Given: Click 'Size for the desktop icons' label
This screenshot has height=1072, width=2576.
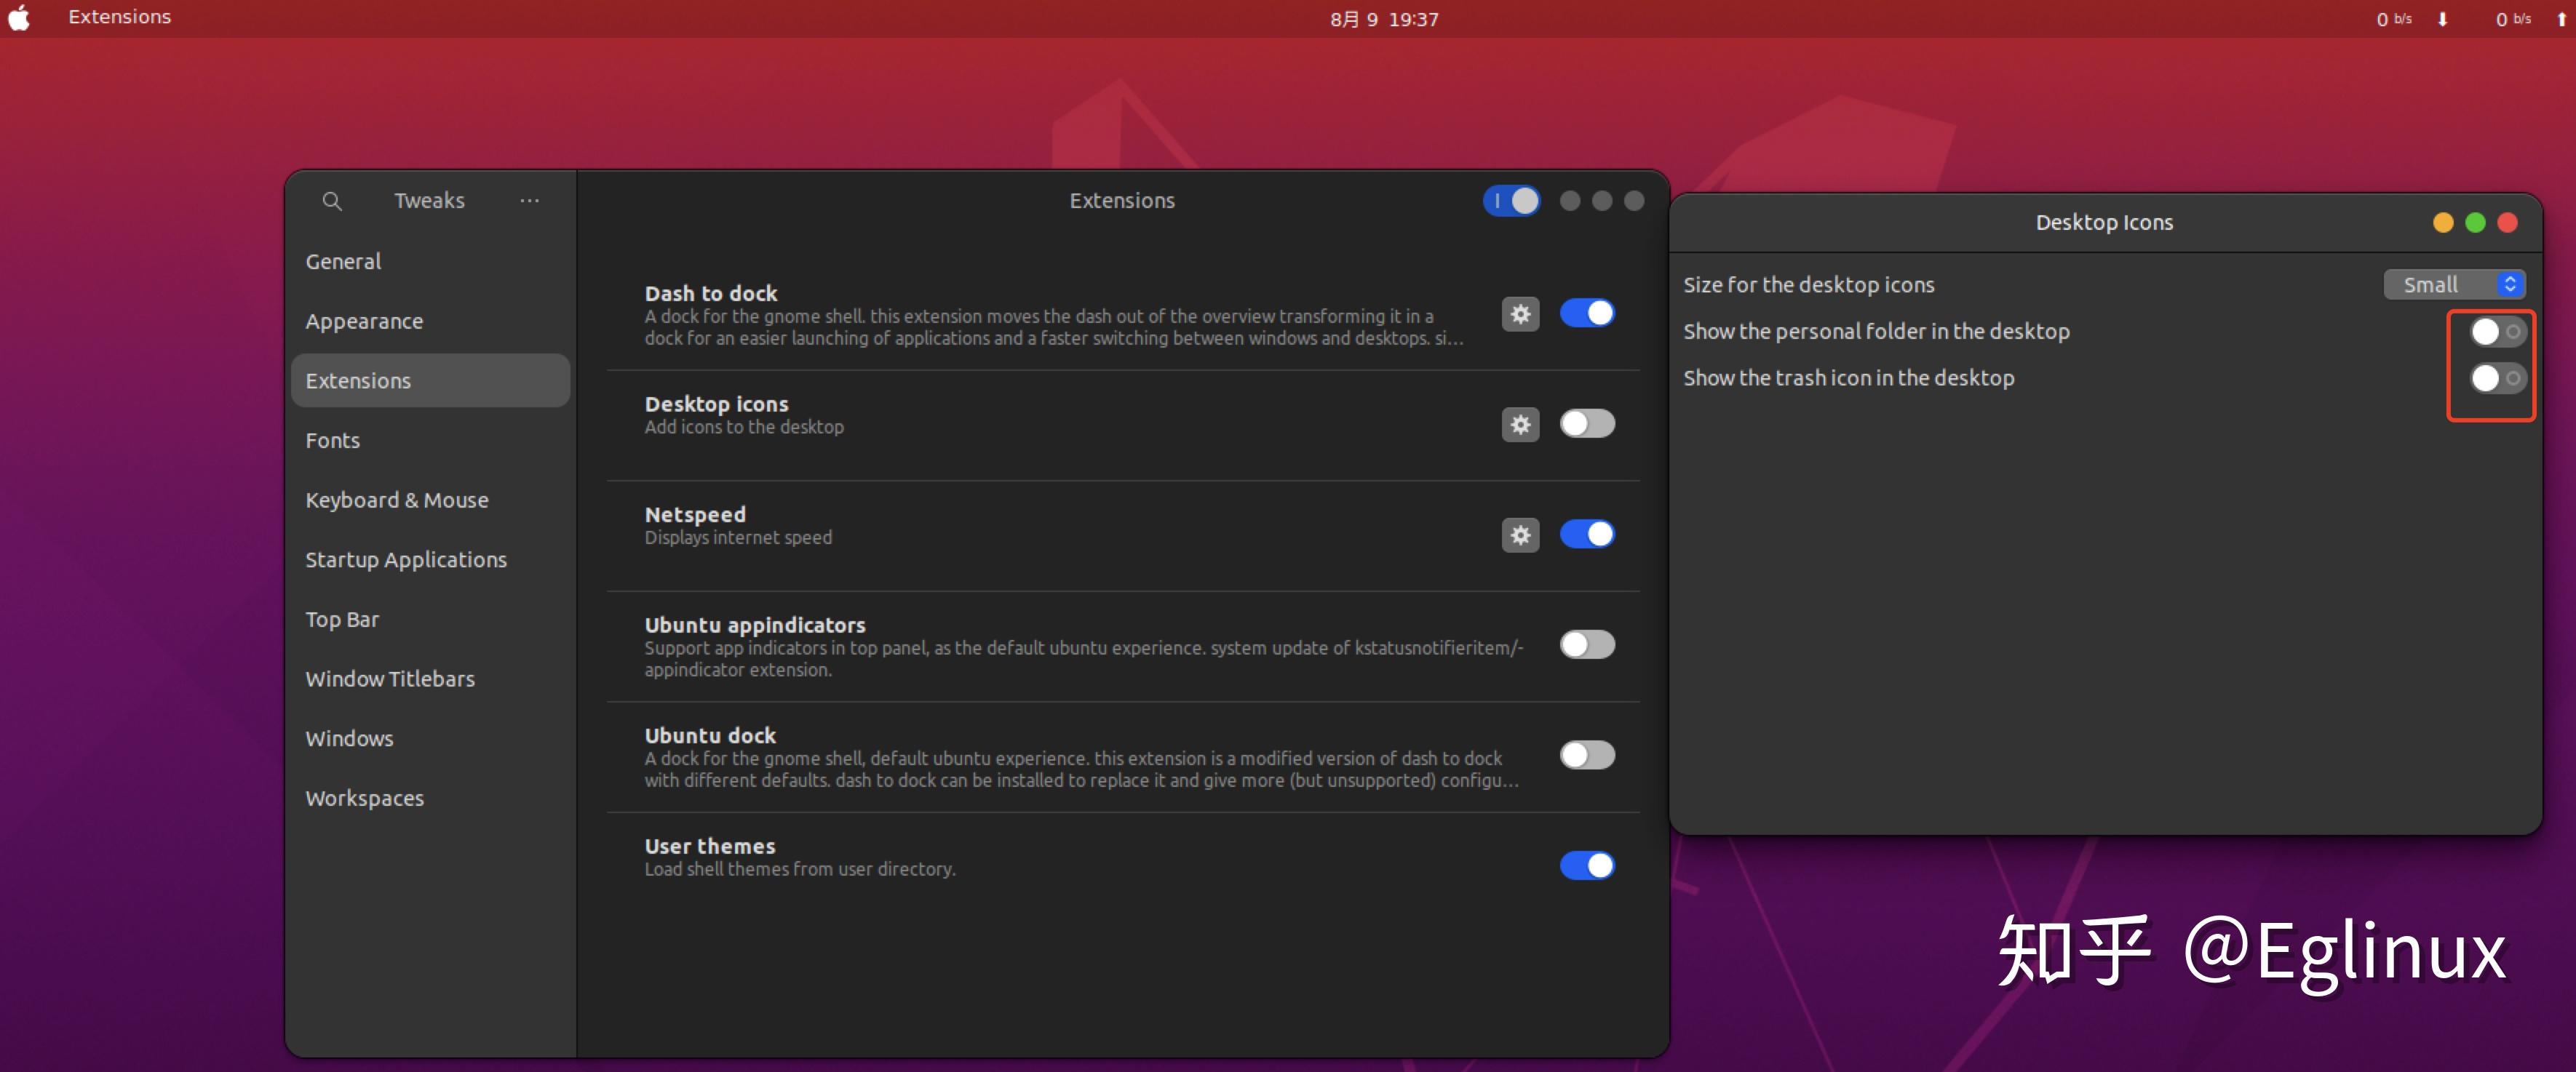Looking at the screenshot, I should point(1808,285).
